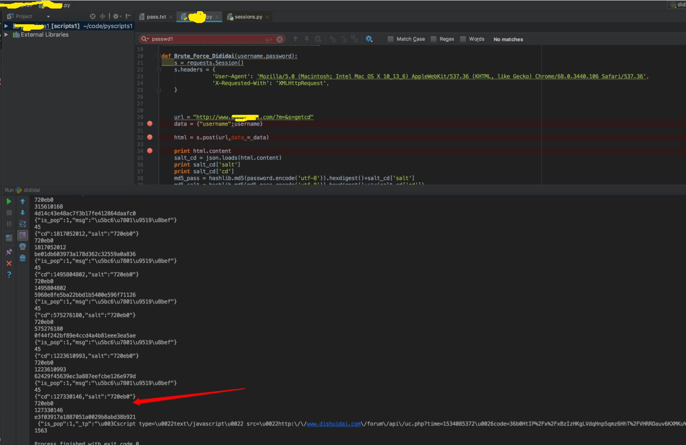Clear the search field text

point(280,39)
